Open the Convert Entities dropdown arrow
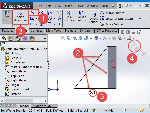 pyautogui.click(x=81, y=25)
